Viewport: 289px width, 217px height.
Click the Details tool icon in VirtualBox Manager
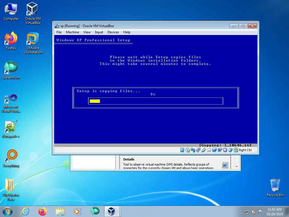[225, 165]
